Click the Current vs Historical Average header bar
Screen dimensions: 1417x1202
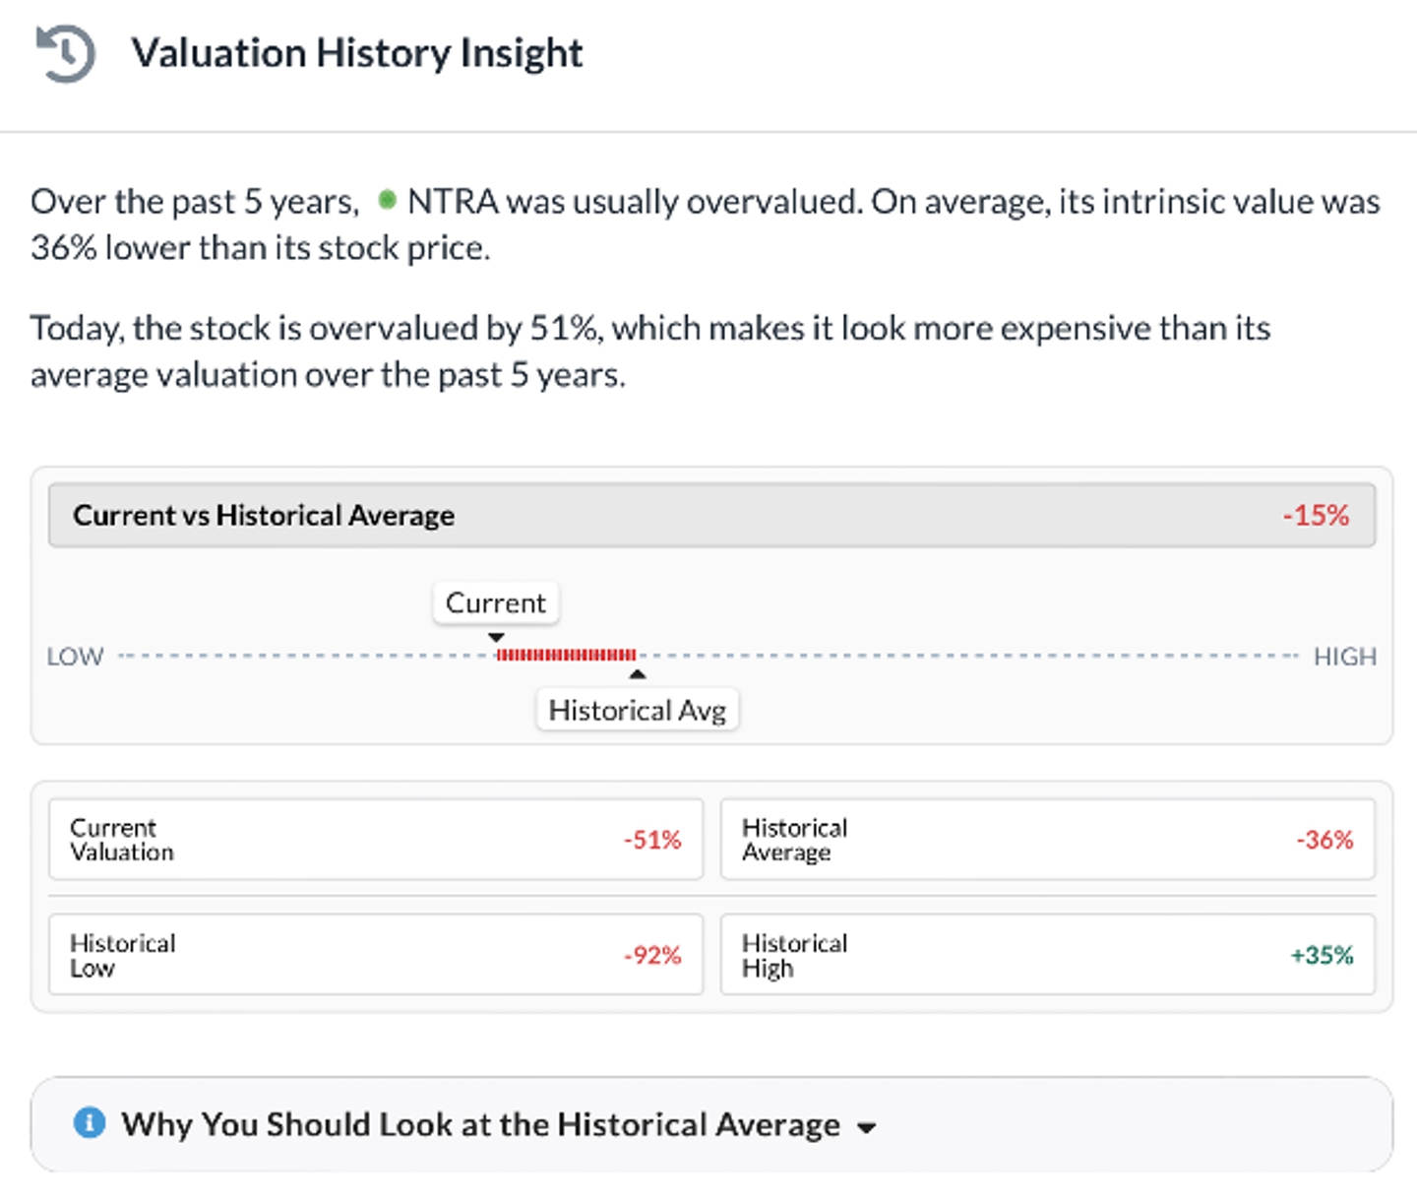(x=710, y=515)
